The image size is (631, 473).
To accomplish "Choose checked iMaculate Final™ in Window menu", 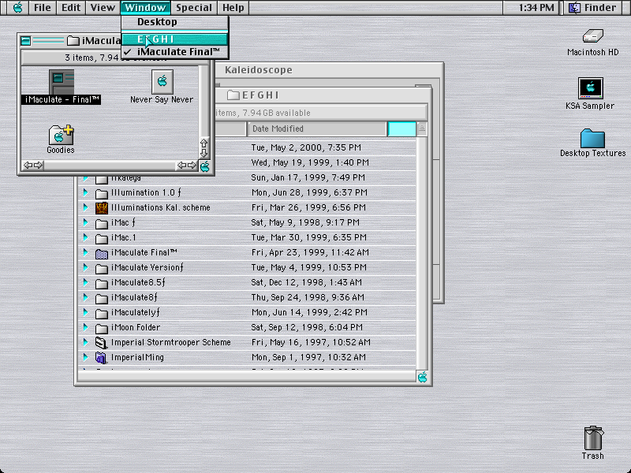I will pyautogui.click(x=175, y=51).
